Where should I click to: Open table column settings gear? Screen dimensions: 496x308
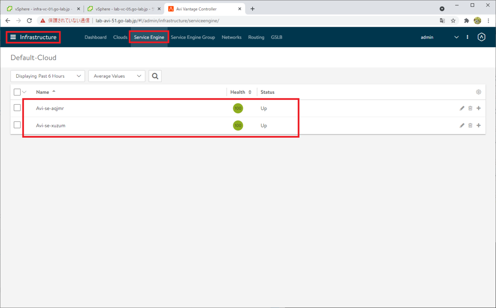[479, 92]
